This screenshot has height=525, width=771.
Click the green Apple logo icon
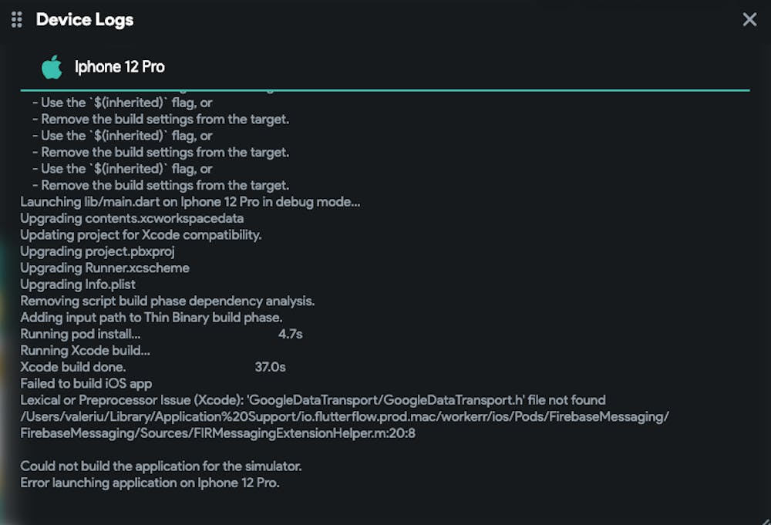point(52,67)
